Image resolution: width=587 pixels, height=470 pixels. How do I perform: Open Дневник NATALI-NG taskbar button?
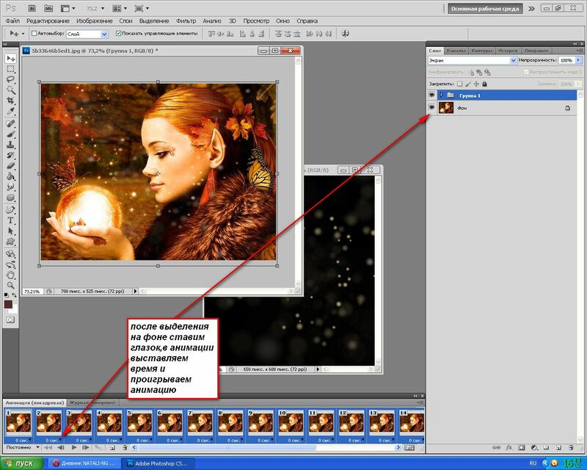point(85,463)
